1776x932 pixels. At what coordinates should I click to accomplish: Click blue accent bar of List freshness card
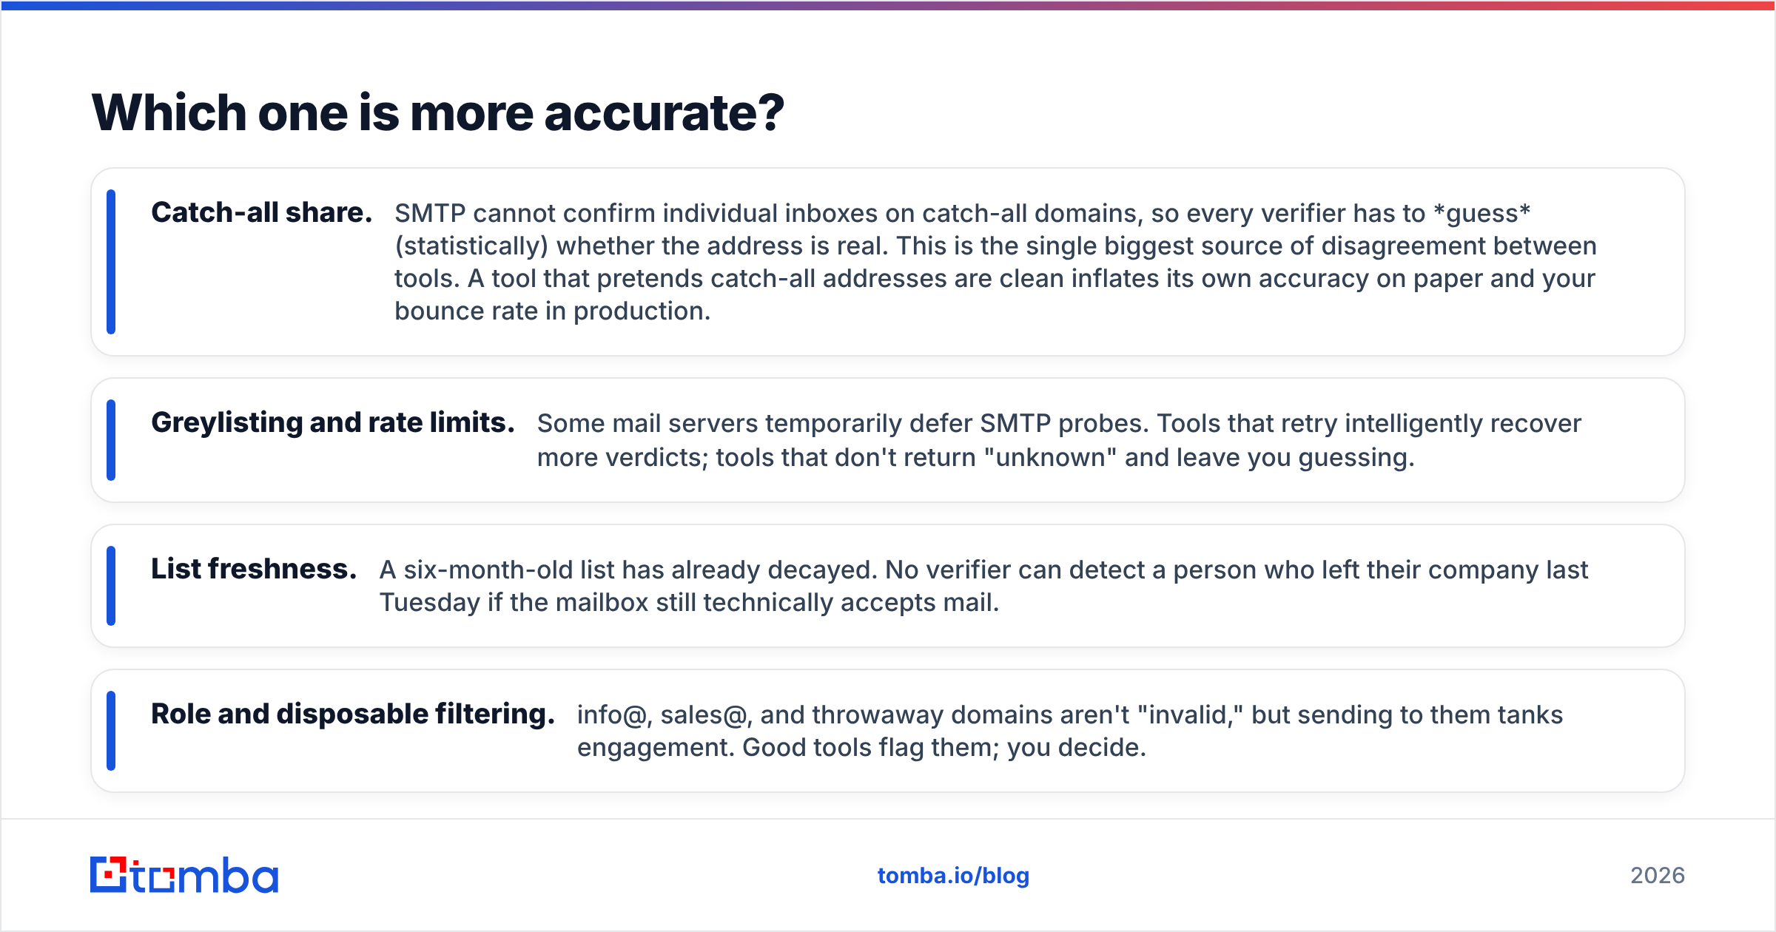tap(111, 586)
